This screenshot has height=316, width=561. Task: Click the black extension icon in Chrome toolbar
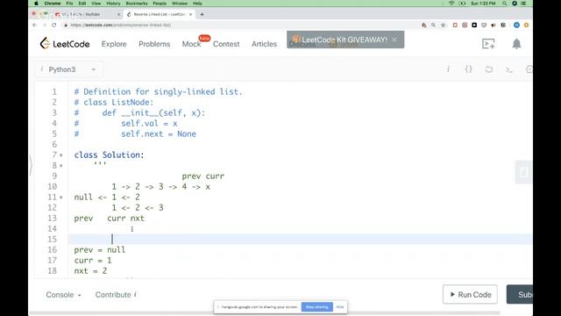(x=474, y=25)
